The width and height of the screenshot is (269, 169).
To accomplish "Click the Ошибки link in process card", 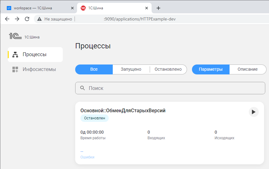I will tap(87, 157).
